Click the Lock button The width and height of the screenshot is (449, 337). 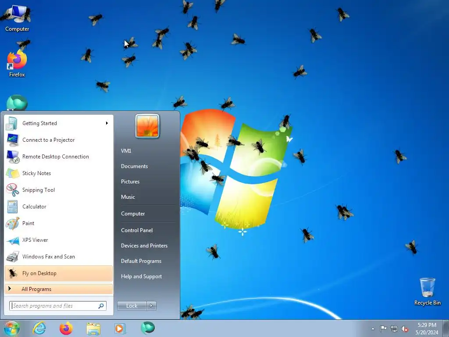tap(132, 306)
